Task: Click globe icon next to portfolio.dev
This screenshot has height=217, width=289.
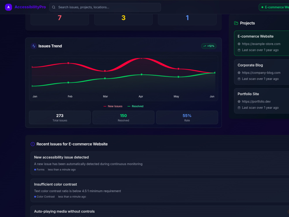Action: pos(239,102)
